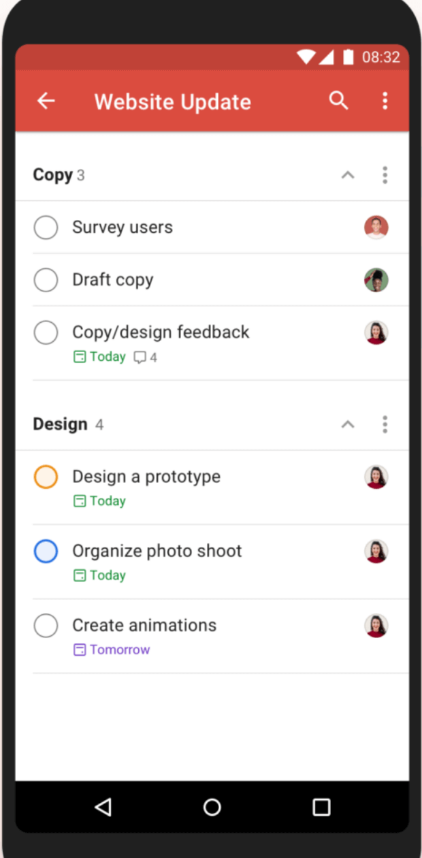Tap the assignee avatar on Survey users

(x=376, y=227)
